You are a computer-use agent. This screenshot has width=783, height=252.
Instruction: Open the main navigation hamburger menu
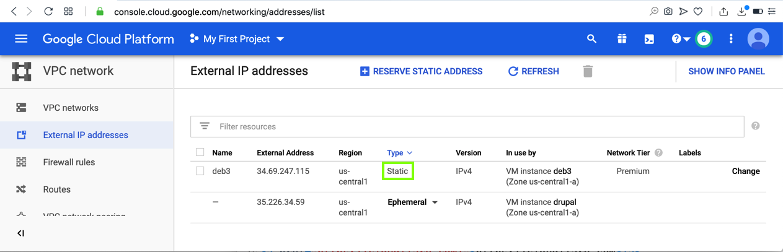coord(21,39)
